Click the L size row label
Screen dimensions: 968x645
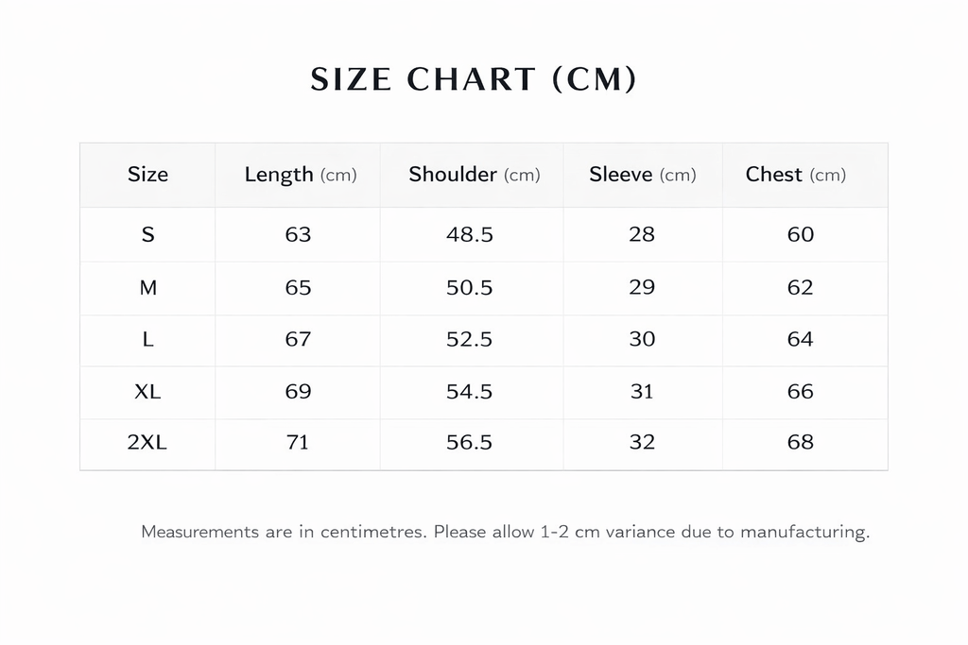pyautogui.click(x=147, y=339)
